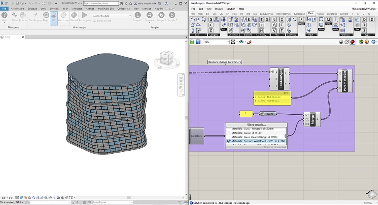This screenshot has height=205, width=378.
Task: Select the Element E component icon
Action: pos(249,19)
